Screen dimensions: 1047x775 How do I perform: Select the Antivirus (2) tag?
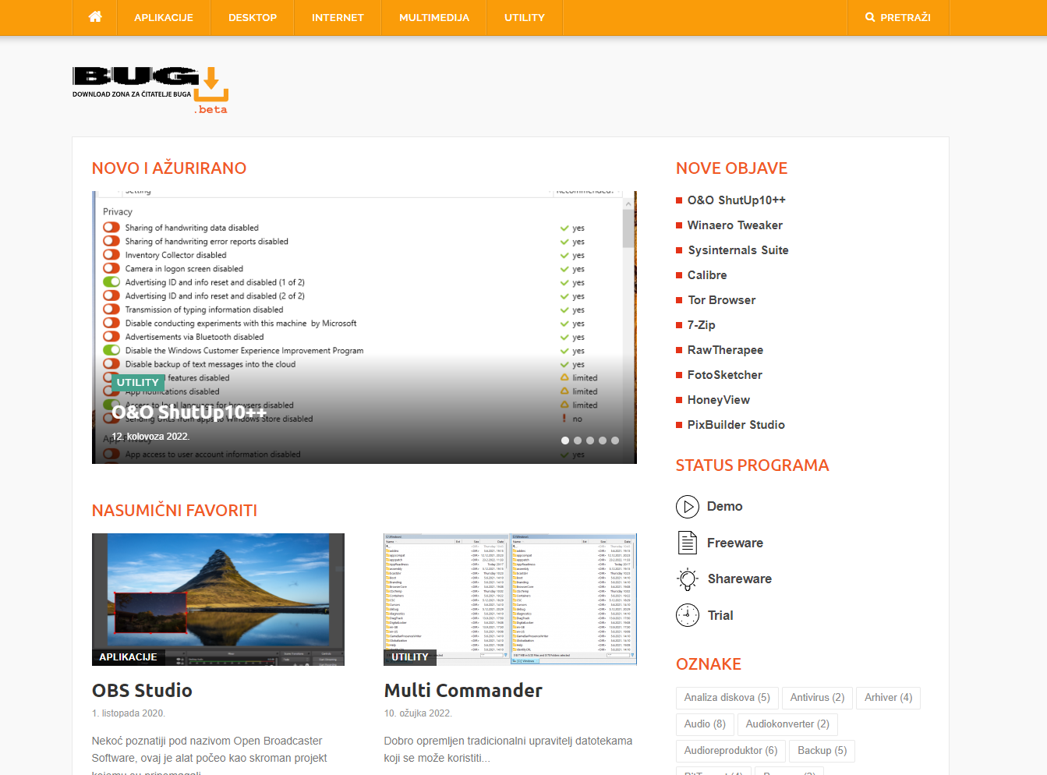click(x=817, y=698)
